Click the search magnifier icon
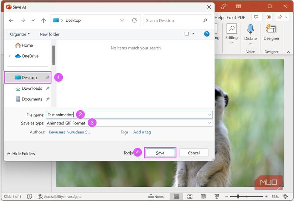294x201 pixels. pyautogui.click(x=205, y=20)
